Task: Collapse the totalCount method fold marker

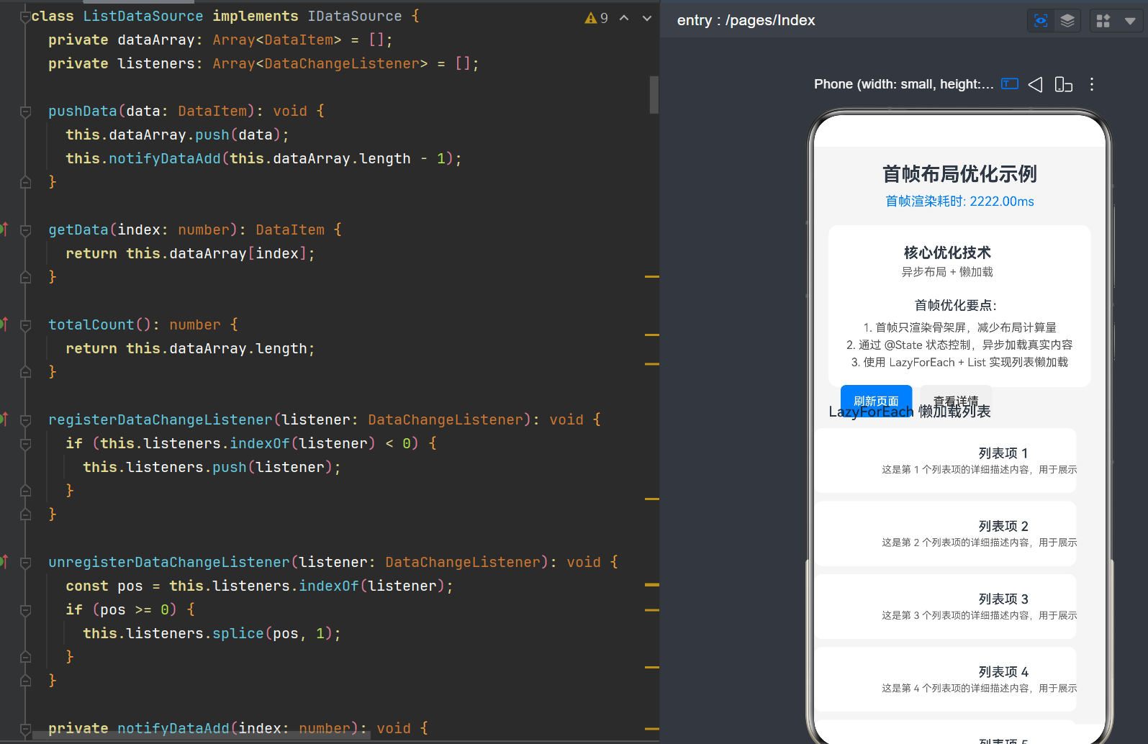Action: click(25, 325)
